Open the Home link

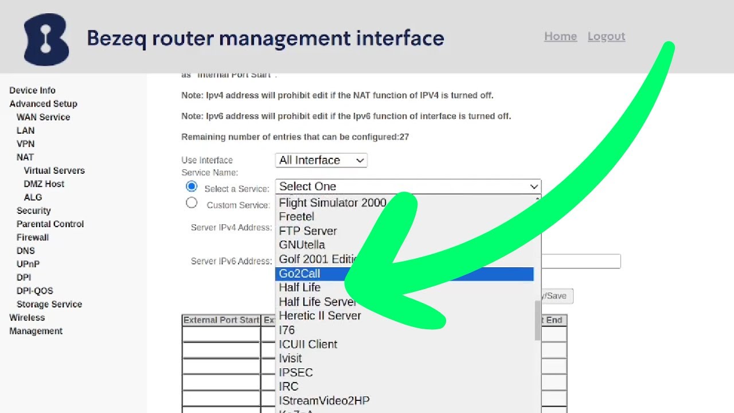pyautogui.click(x=560, y=36)
